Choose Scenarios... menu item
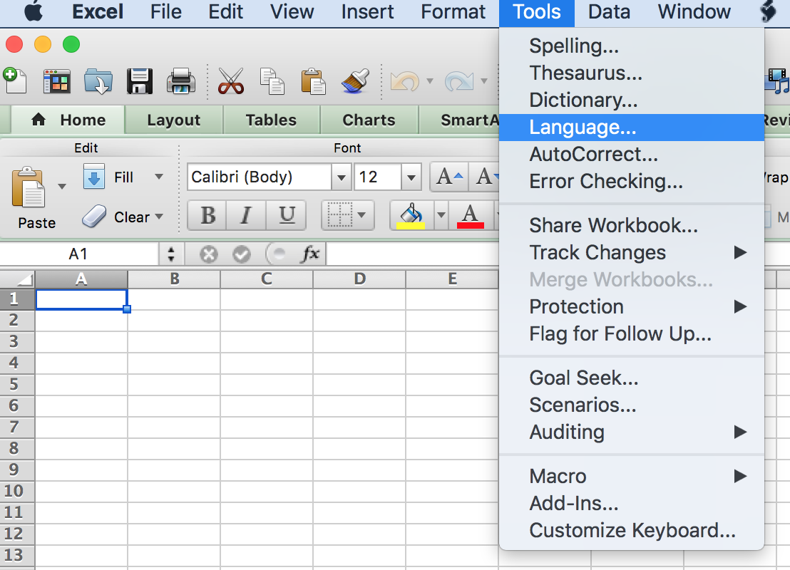Image resolution: width=790 pixels, height=570 pixels. pos(631,405)
